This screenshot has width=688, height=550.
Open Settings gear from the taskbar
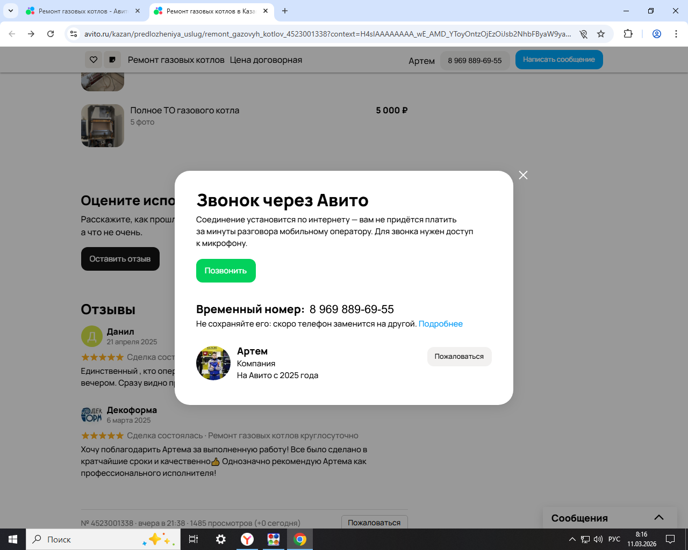[221, 539]
